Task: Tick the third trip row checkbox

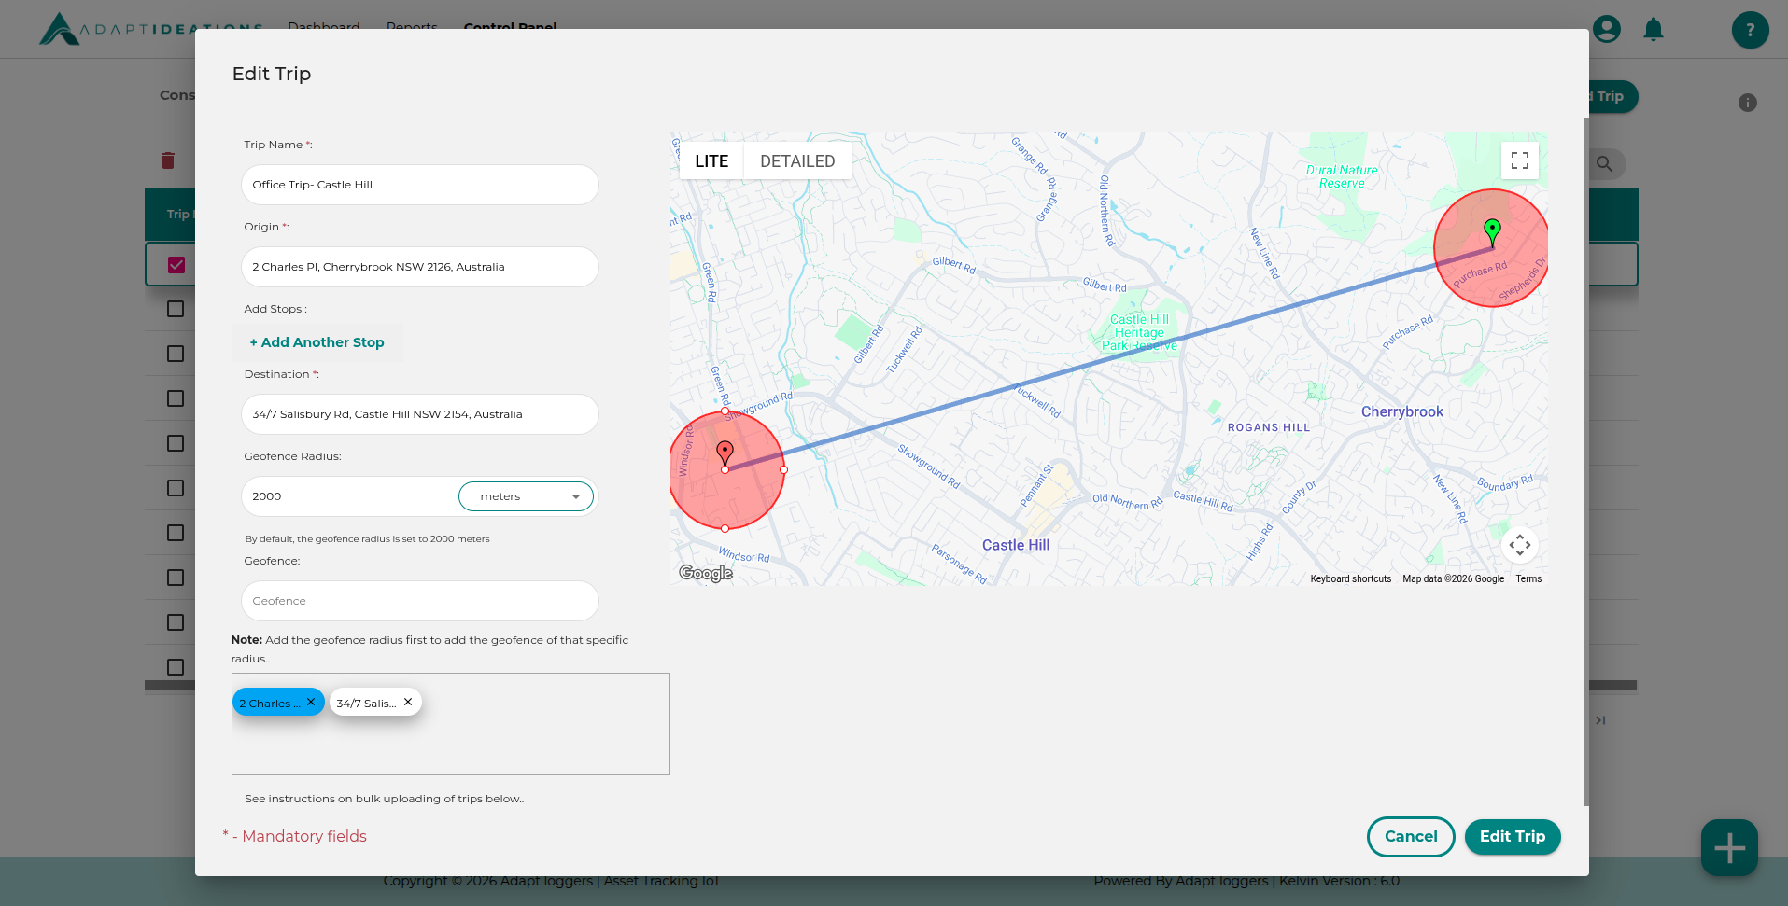Action: 176,354
